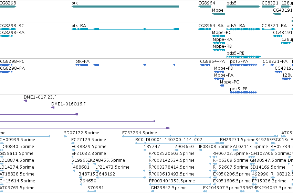Click the CG8964 gene name
The image size is (293, 193).
[207, 3]
